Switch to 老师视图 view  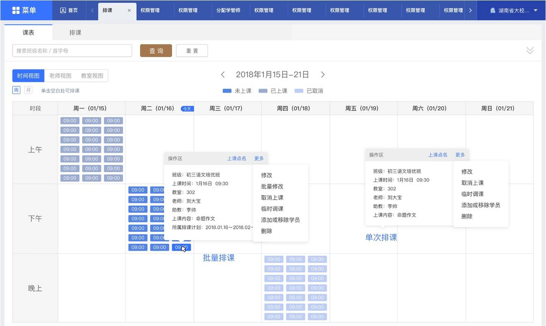[x=60, y=76]
